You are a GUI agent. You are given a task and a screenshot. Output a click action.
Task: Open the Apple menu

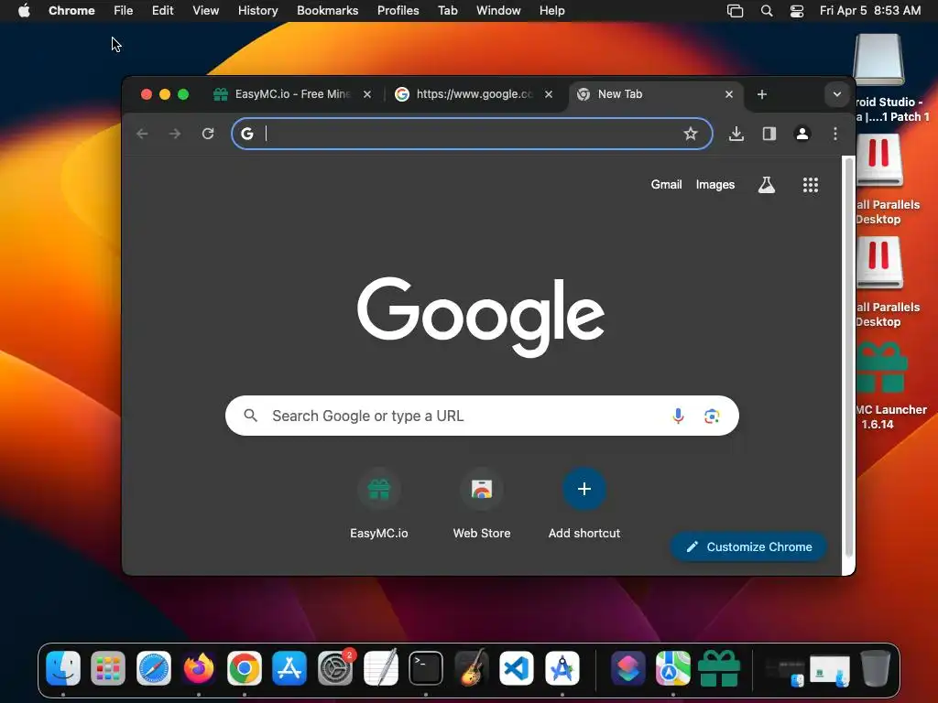(24, 11)
